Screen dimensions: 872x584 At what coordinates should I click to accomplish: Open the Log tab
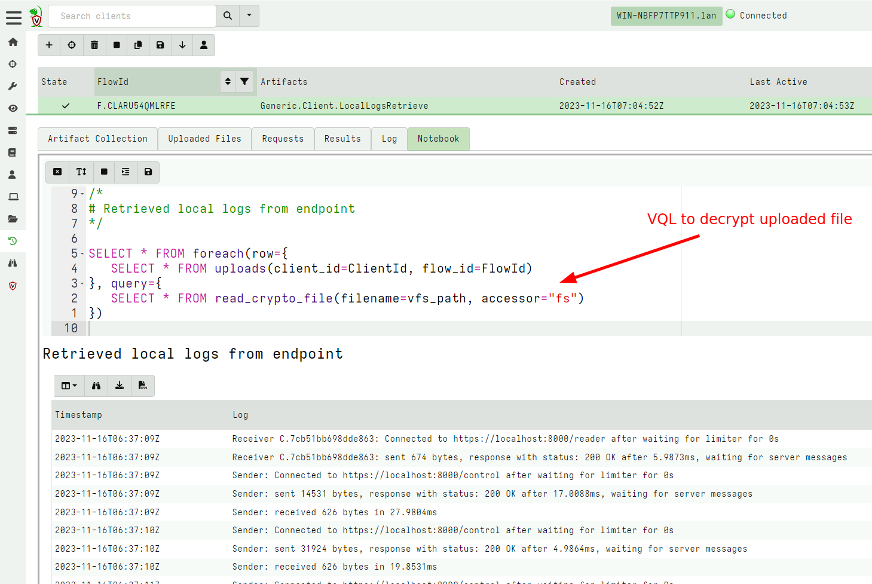point(389,139)
